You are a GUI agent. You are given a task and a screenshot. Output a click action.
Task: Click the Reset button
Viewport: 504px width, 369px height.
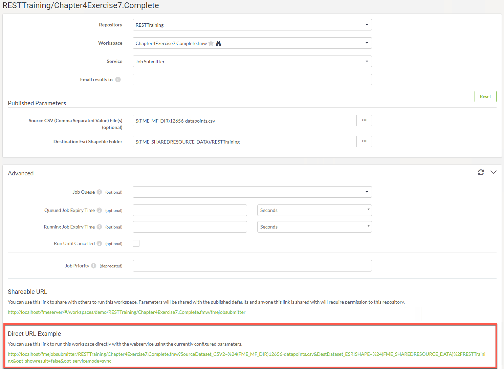pyautogui.click(x=485, y=96)
